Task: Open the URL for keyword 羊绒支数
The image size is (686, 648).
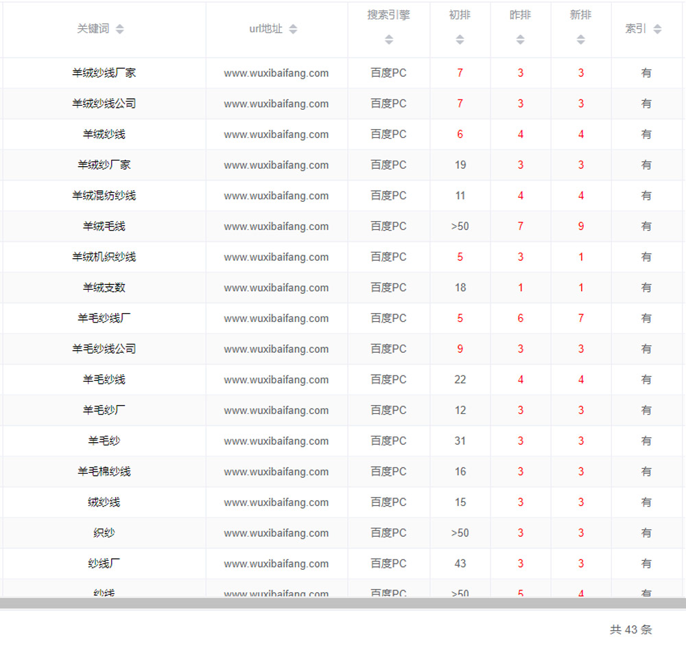Action: [276, 288]
